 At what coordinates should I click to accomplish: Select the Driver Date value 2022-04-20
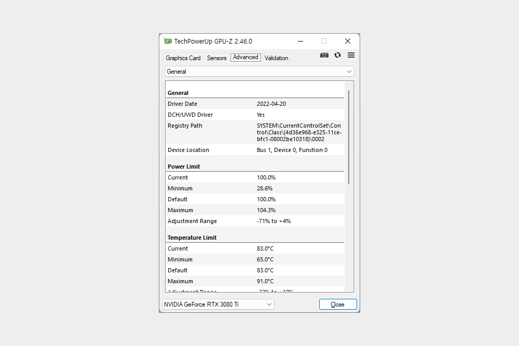coord(271,104)
